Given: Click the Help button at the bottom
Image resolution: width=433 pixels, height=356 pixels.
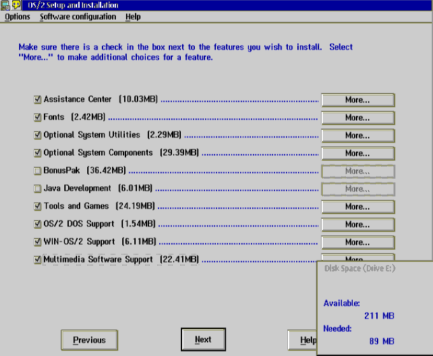Looking at the screenshot, I should pyautogui.click(x=302, y=340).
